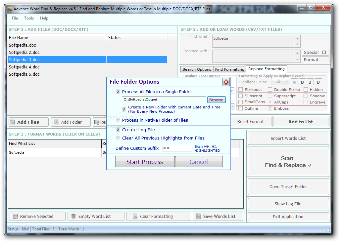Image resolution: width=340 pixels, height=242 pixels.
Task: Click the Reset Format button
Action: (x=251, y=122)
